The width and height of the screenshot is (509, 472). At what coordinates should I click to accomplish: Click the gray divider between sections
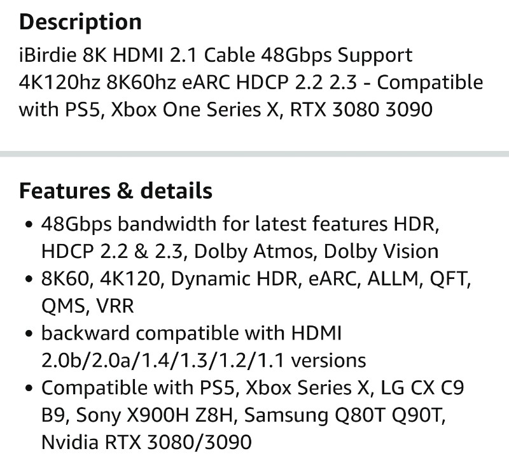click(x=254, y=154)
